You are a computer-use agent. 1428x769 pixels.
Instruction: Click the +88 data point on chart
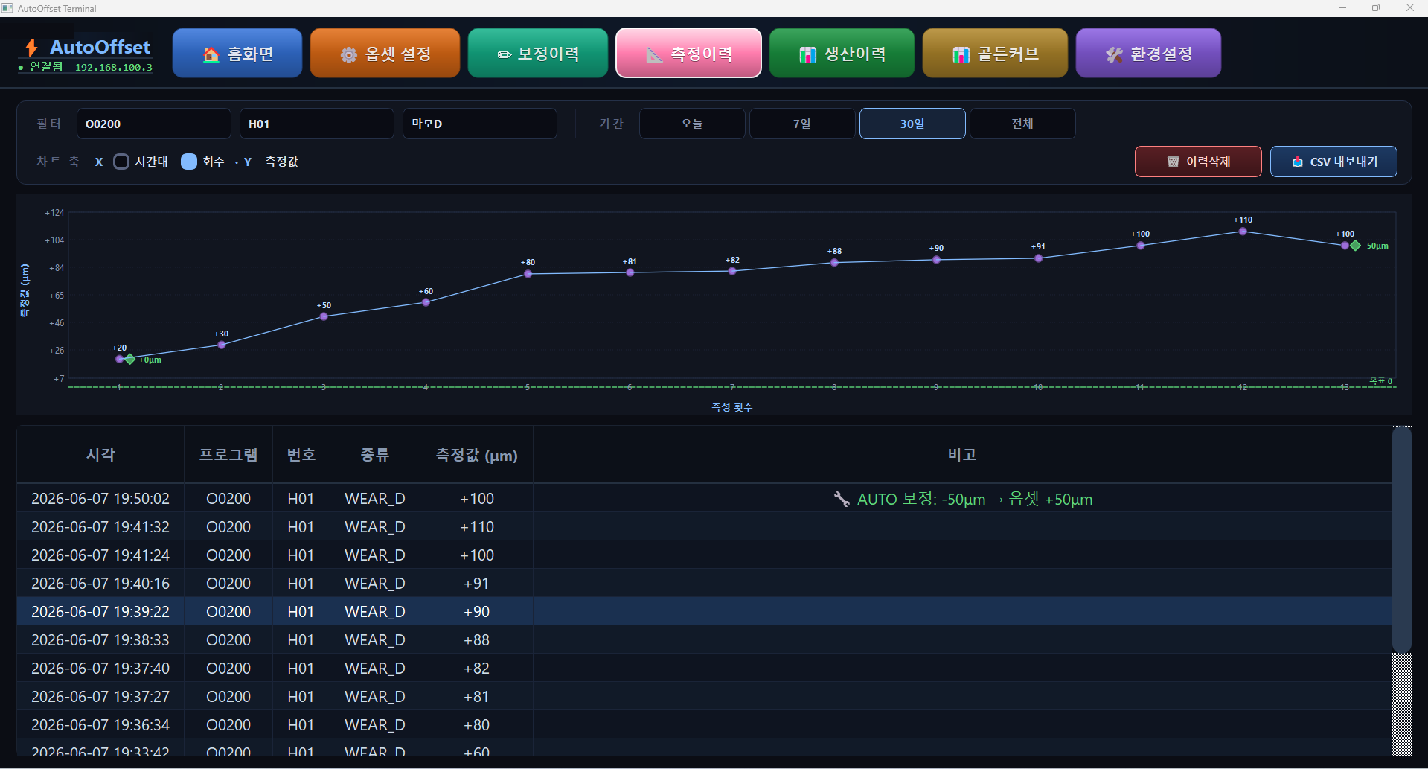(834, 262)
